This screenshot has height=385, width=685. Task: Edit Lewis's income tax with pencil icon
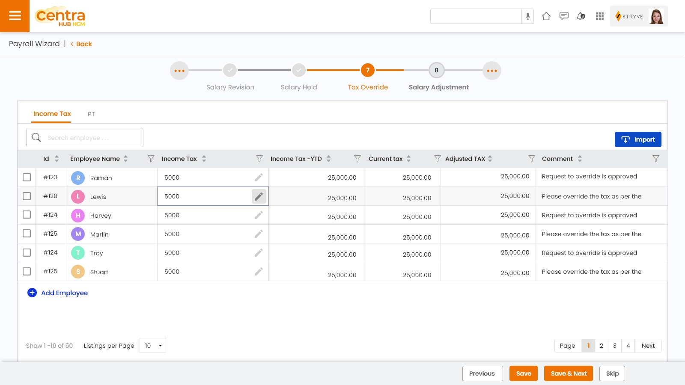[x=259, y=196]
